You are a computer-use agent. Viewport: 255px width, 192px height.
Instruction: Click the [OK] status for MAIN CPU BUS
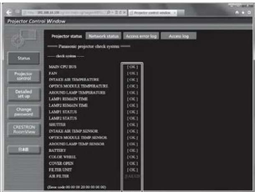(x=133, y=67)
